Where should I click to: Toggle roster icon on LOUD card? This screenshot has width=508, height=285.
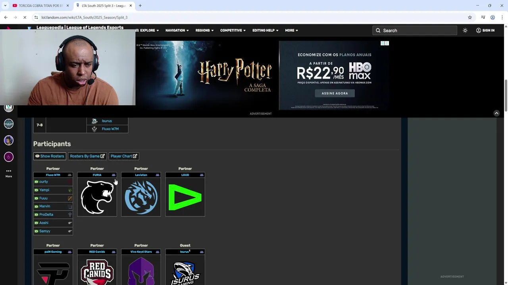point(202,175)
